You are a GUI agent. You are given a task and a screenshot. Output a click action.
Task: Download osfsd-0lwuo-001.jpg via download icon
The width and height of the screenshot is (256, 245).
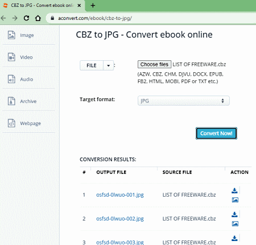click(x=234, y=190)
